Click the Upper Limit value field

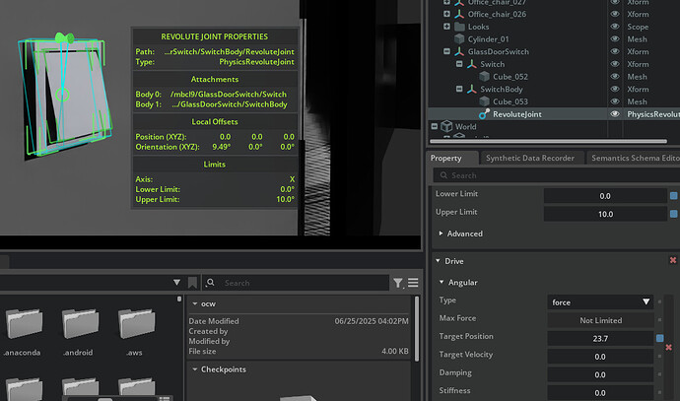coord(605,214)
